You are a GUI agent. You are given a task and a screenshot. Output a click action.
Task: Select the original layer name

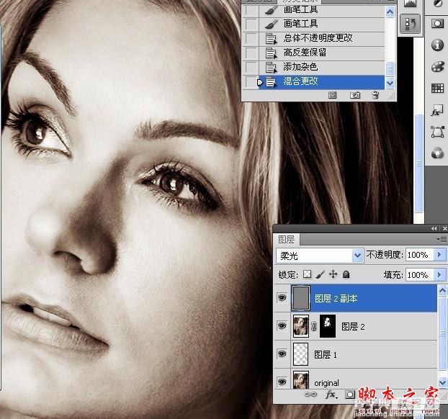pos(326,383)
